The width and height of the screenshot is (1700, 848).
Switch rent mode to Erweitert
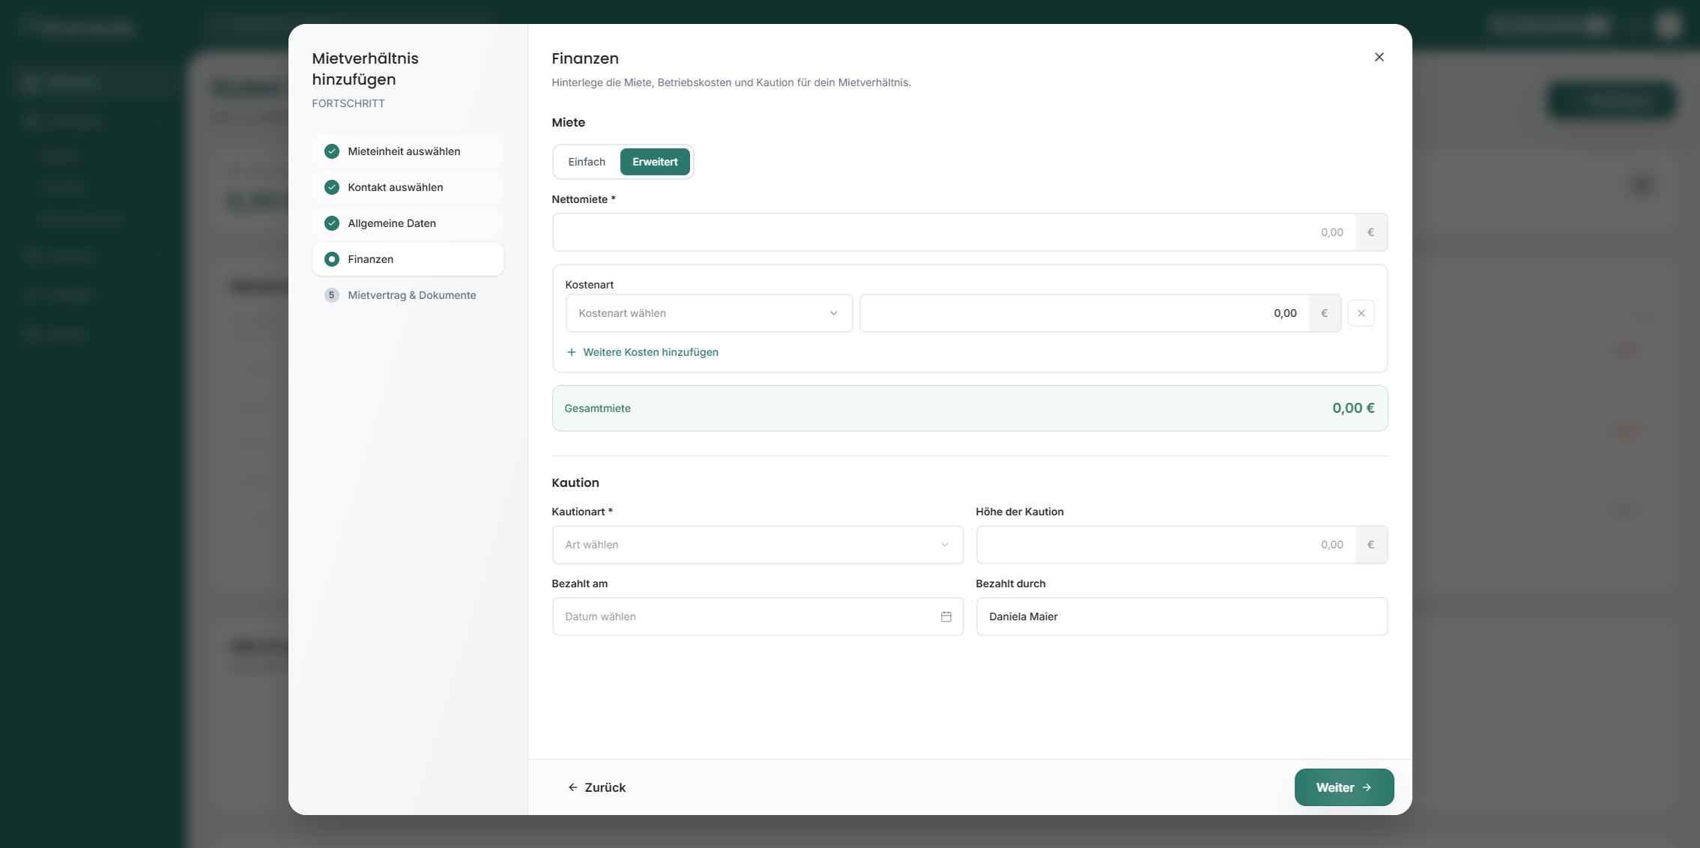point(655,162)
